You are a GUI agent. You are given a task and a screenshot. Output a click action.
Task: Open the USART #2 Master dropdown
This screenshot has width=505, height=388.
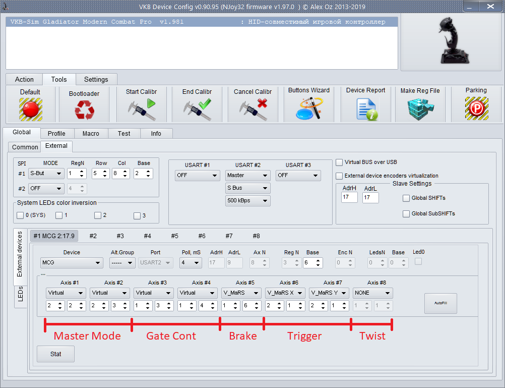pyautogui.click(x=247, y=176)
